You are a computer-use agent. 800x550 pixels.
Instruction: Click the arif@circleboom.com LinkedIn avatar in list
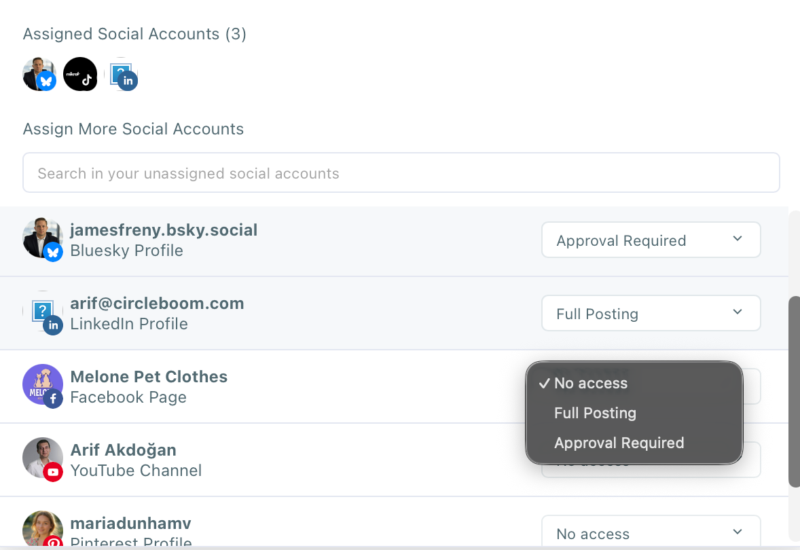click(42, 312)
